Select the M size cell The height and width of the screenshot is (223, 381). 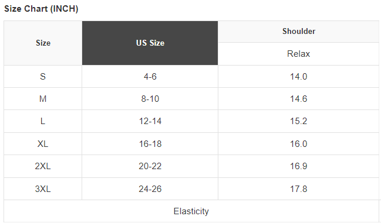[x=43, y=99]
